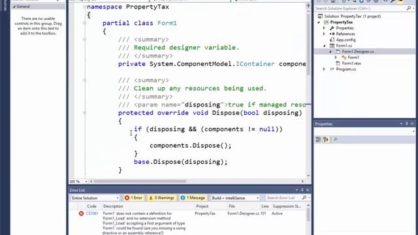
Task: Expand the References node
Action: click(x=324, y=34)
